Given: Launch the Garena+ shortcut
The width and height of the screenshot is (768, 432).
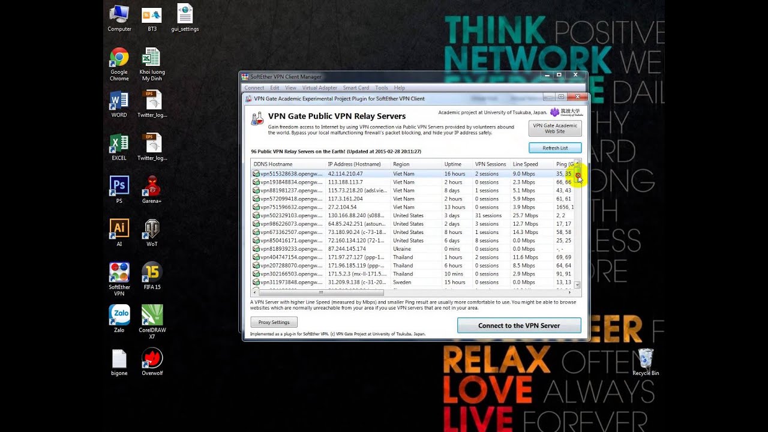Looking at the screenshot, I should 152,190.
